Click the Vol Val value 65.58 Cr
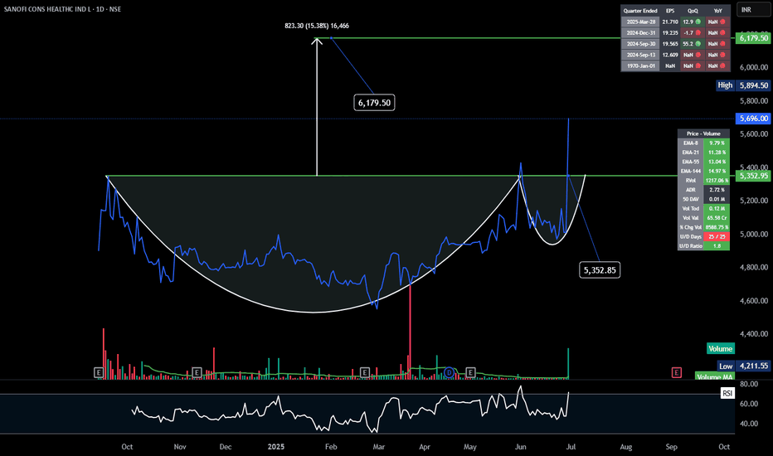Screen dimensions: 773x456 717,218
